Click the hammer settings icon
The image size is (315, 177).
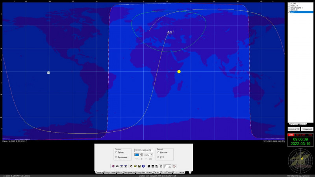131,166
